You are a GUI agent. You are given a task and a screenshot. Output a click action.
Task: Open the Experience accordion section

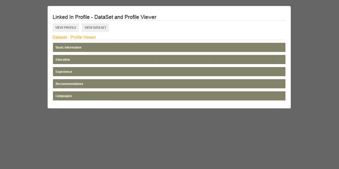point(169,72)
